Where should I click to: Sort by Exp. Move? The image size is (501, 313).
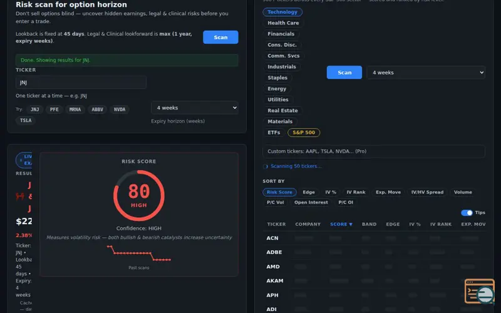click(388, 192)
